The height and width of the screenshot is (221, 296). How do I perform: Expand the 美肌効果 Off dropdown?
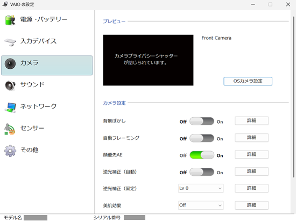coord(201,205)
